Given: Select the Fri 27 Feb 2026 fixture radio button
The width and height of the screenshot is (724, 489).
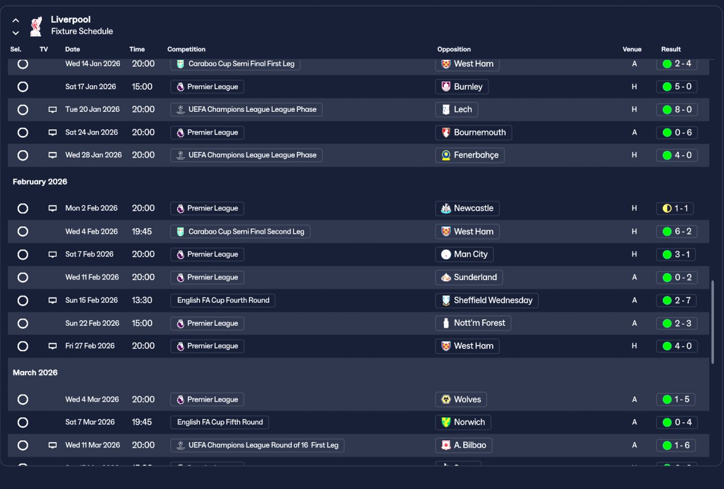Looking at the screenshot, I should point(23,346).
